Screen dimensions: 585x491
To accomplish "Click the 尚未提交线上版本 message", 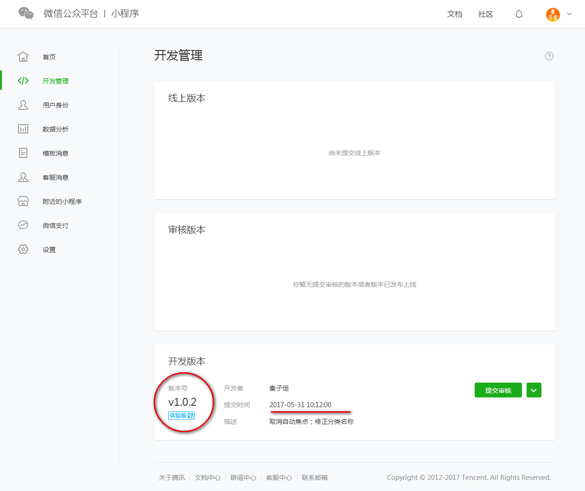I will coord(355,153).
